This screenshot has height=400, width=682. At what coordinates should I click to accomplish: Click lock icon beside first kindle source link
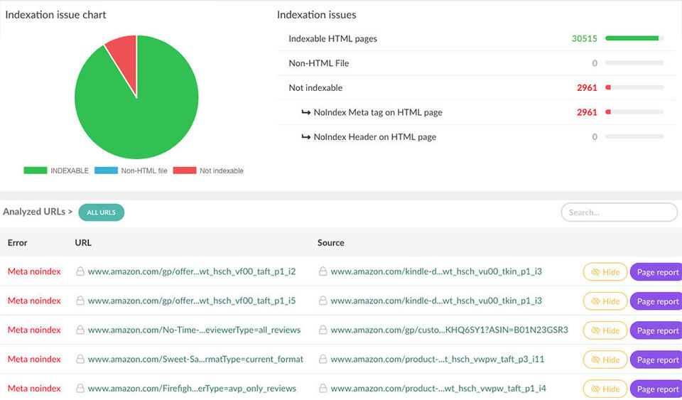(323, 271)
